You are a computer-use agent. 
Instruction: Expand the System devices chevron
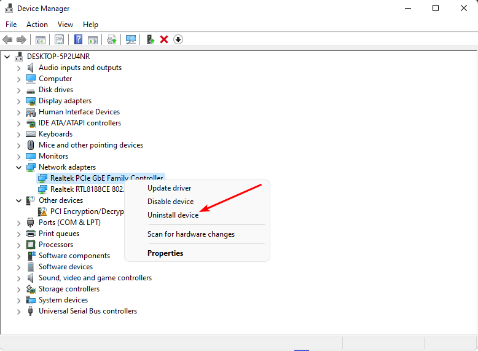[18, 301]
